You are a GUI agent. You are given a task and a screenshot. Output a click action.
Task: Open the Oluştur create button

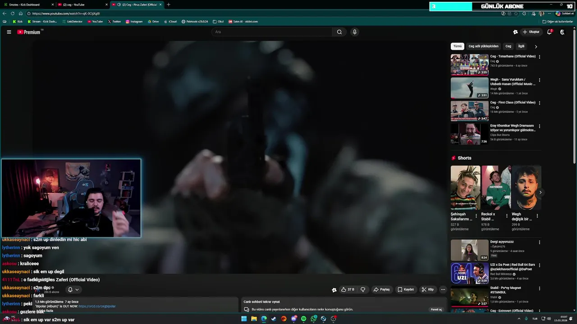point(531,32)
